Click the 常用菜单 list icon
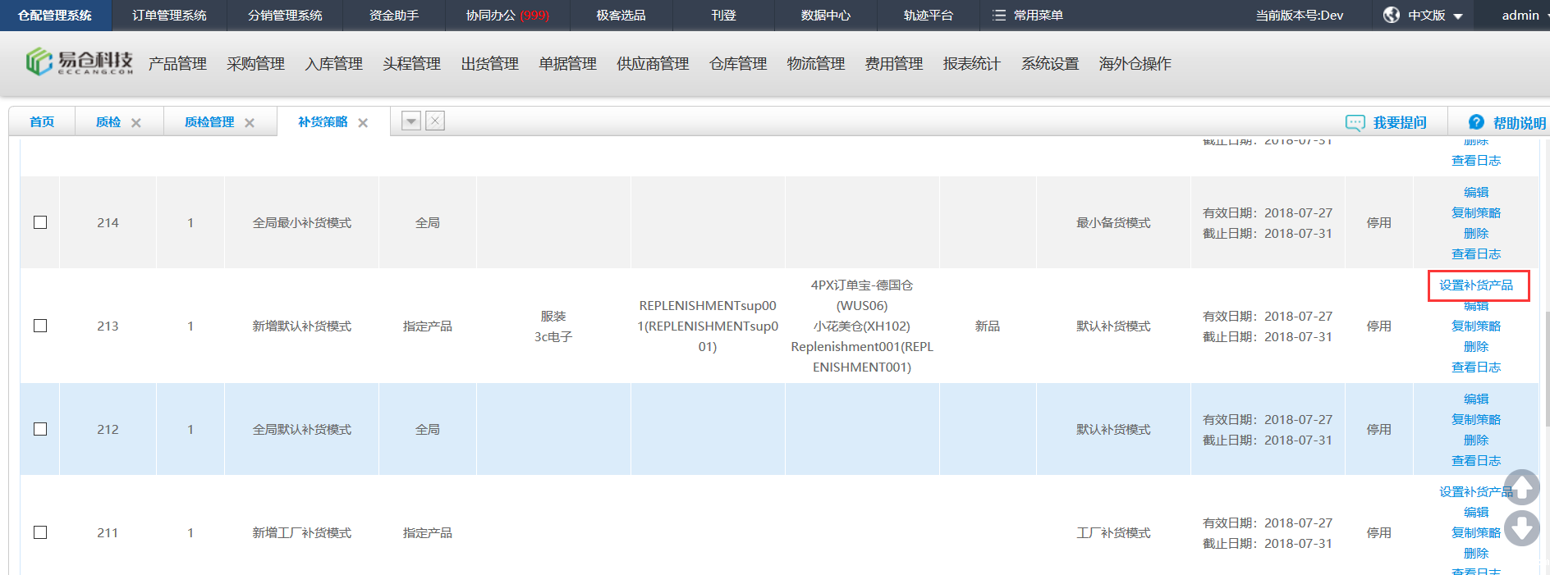The height and width of the screenshot is (575, 1550). click(x=999, y=16)
